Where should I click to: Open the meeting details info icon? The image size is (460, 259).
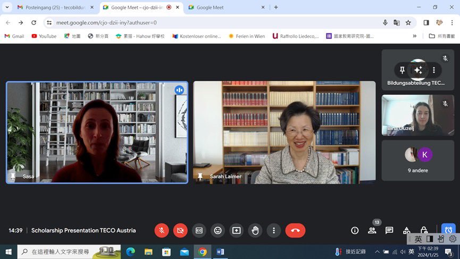point(355,230)
